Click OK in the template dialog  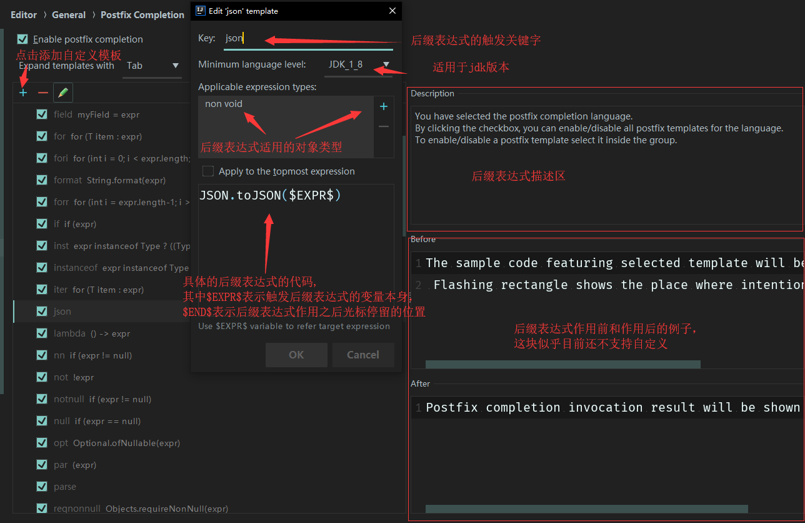click(x=296, y=355)
